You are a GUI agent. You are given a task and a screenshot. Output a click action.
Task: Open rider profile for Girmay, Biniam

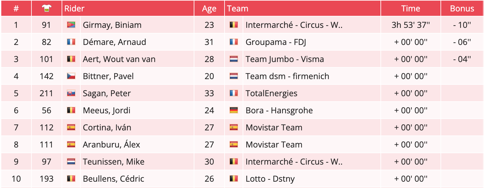point(112,25)
